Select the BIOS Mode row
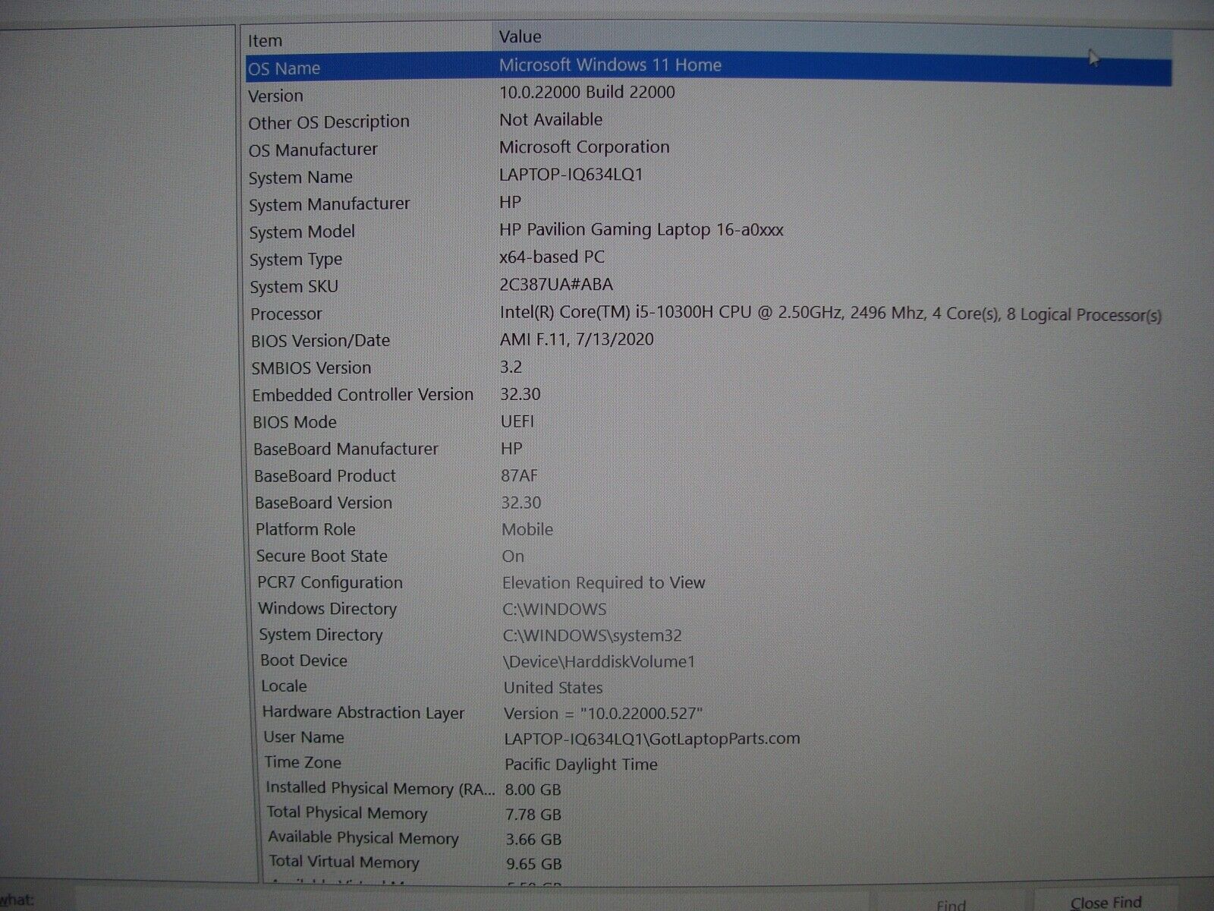 709,421
